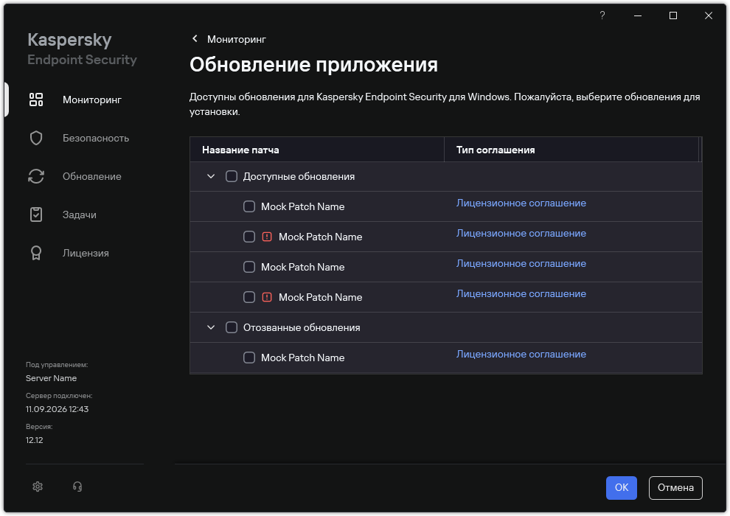
Task: Open Лицензионное соглашение for the second patch
Action: 521,234
